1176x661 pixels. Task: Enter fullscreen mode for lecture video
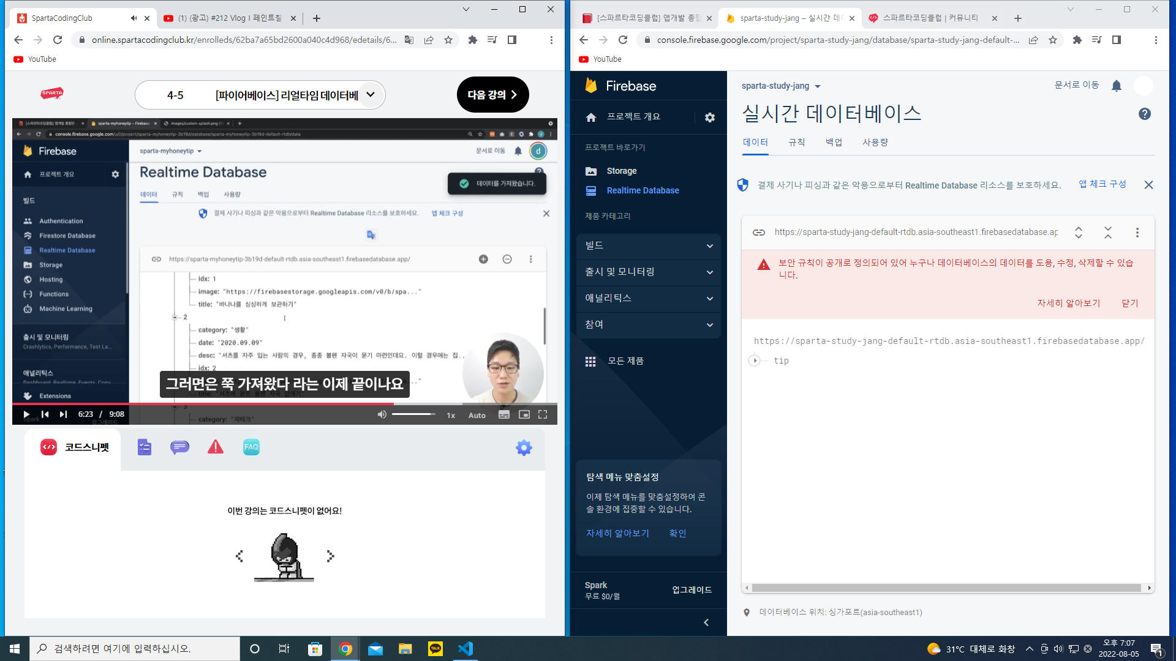[543, 414]
